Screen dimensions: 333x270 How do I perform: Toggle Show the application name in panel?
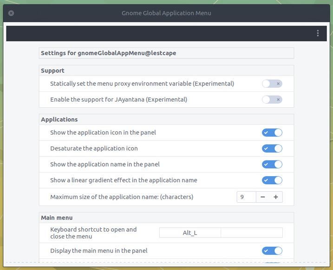(272, 164)
